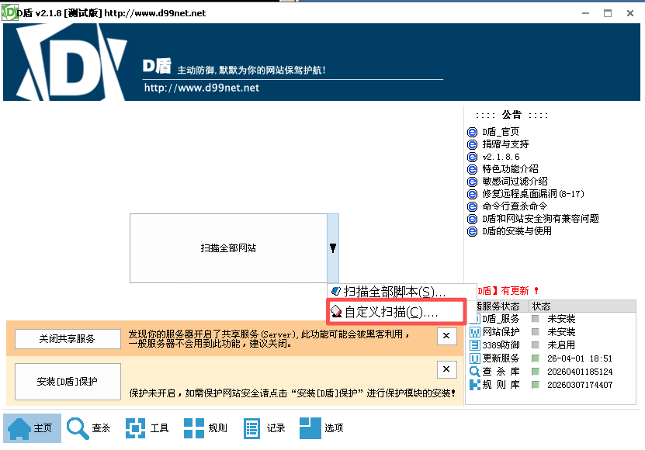
Task: Select the 3389防御 未启用 status text
Action: click(x=561, y=345)
